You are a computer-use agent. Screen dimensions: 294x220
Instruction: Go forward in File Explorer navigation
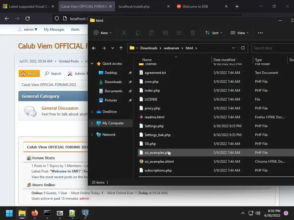[x=104, y=48]
